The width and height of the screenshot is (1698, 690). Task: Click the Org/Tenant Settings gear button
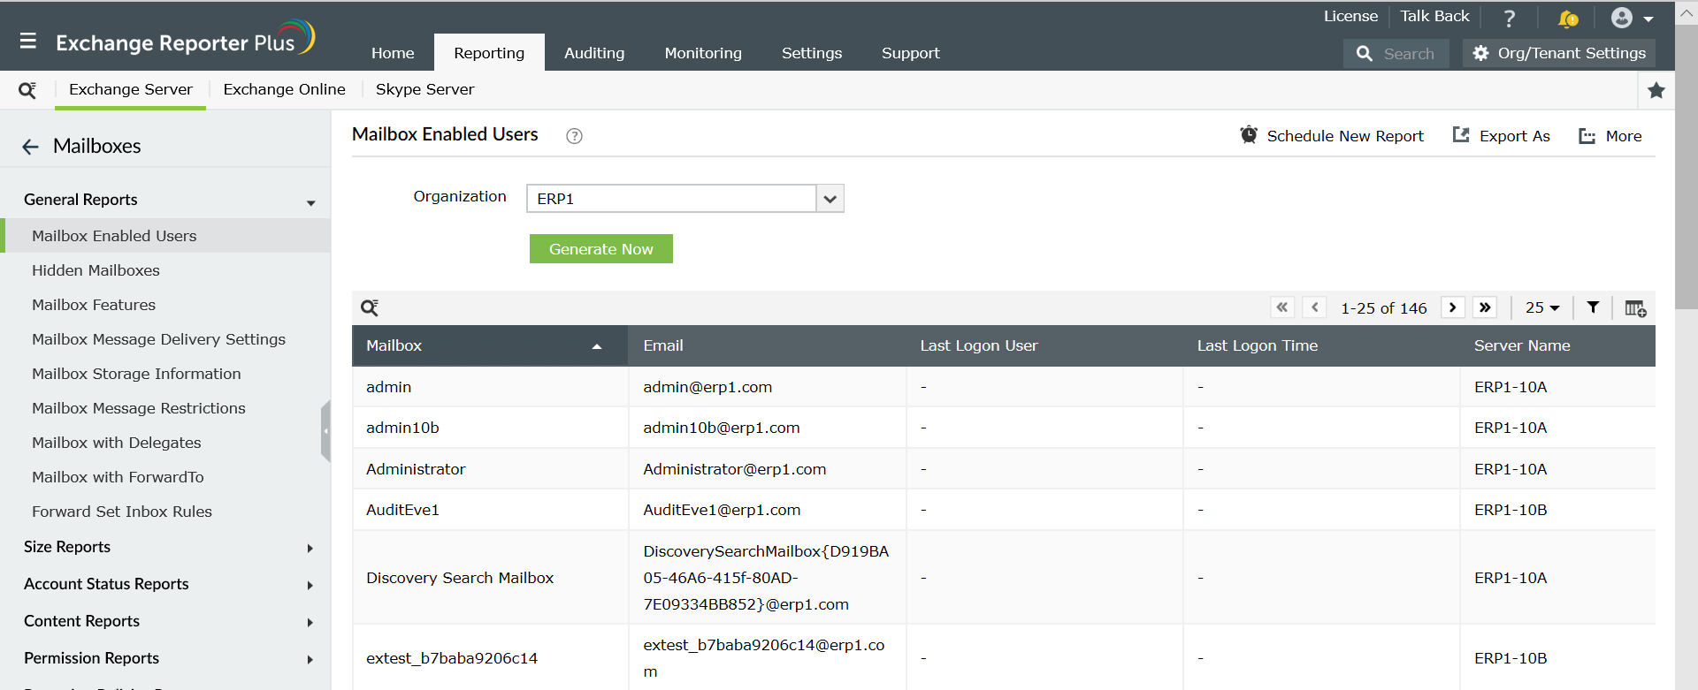click(x=1559, y=53)
